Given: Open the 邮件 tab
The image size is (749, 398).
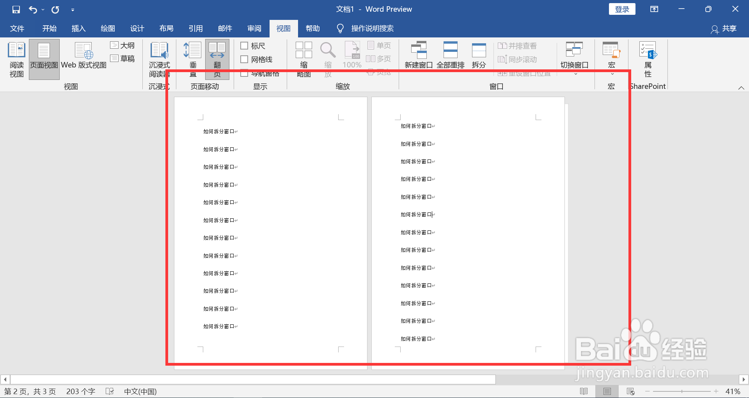Looking at the screenshot, I should pos(225,28).
